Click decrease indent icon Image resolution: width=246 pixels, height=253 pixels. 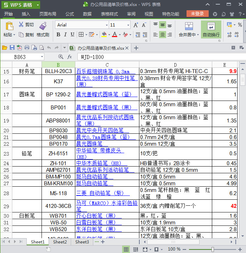pos(138,35)
